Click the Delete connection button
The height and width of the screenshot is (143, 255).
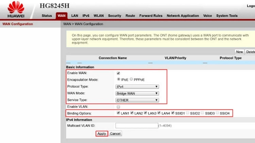click(x=250, y=52)
